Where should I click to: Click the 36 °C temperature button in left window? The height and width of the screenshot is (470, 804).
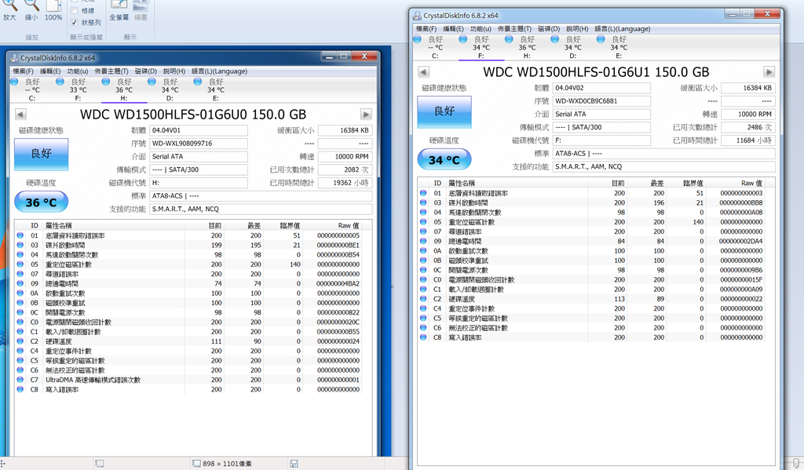(x=41, y=202)
